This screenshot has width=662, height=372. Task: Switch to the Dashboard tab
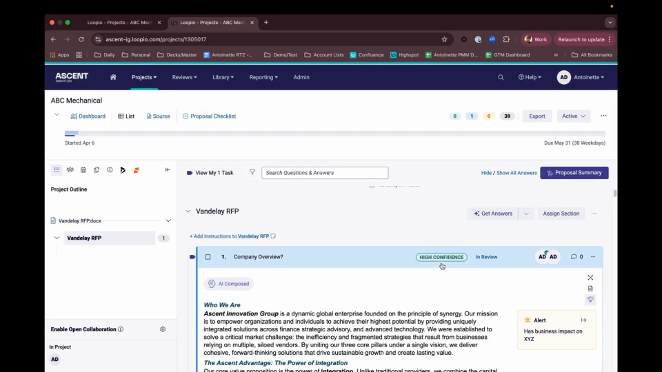[x=88, y=116]
